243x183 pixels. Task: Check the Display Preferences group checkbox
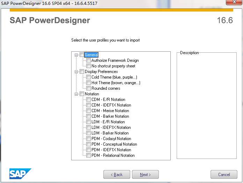coord(82,72)
